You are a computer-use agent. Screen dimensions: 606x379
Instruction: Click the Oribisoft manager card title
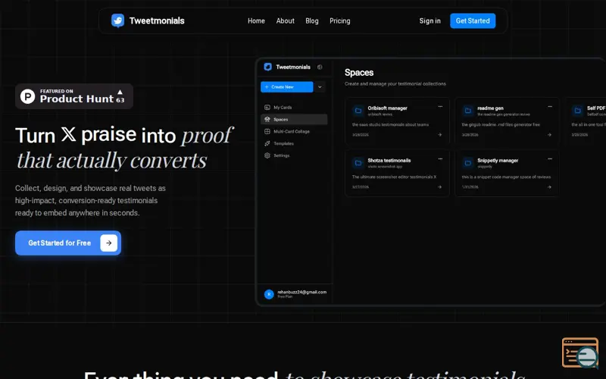click(x=387, y=108)
